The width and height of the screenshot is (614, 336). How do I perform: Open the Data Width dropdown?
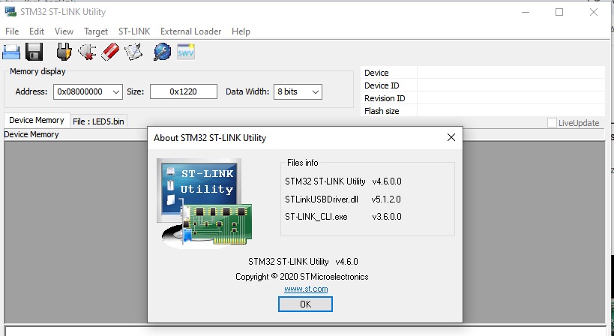tap(316, 91)
